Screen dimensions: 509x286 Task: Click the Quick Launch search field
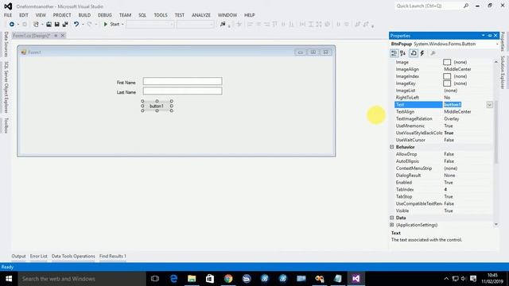click(x=429, y=6)
